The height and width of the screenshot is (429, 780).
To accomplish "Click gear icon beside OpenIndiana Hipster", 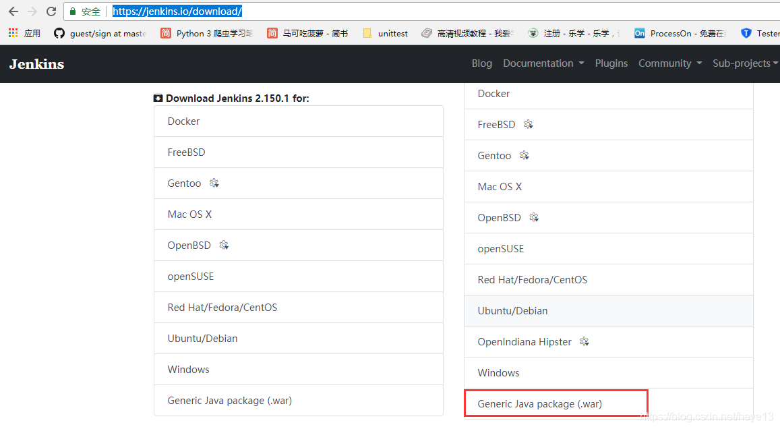I will click(x=584, y=341).
